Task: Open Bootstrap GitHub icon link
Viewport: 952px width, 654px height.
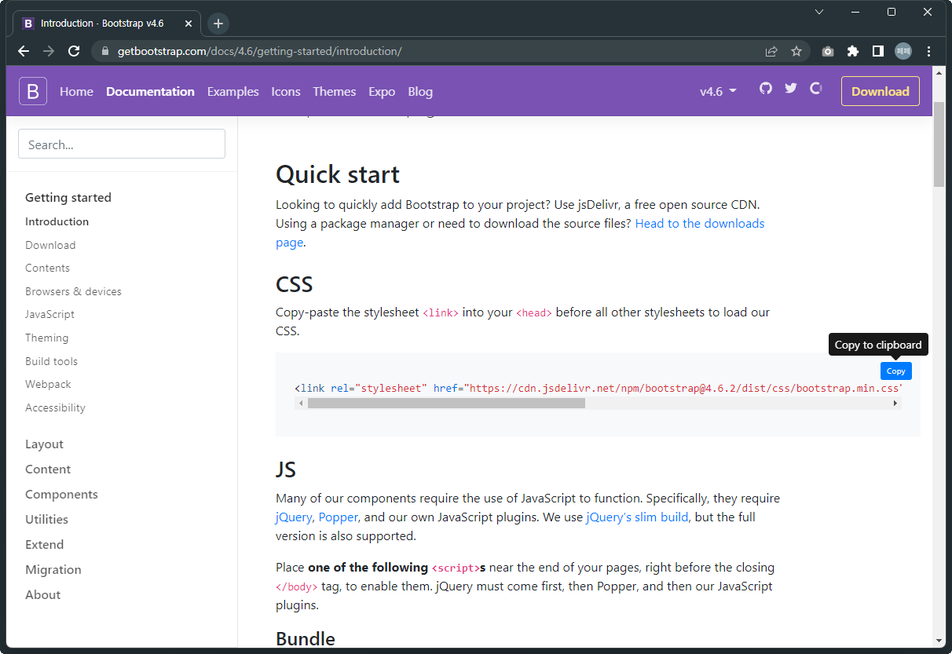Action: coord(766,88)
